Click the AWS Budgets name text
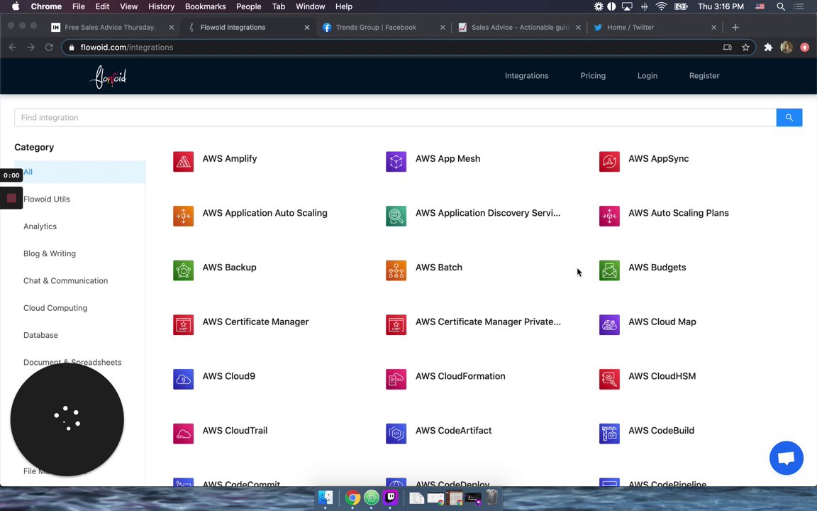817x511 pixels. pyautogui.click(x=657, y=267)
